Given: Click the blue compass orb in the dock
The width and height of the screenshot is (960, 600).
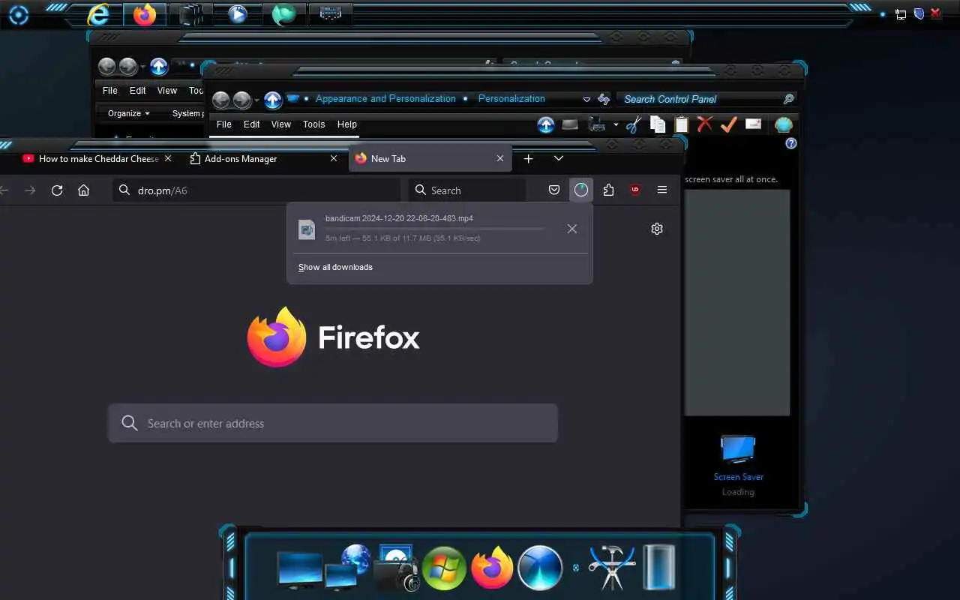Looking at the screenshot, I should point(540,568).
